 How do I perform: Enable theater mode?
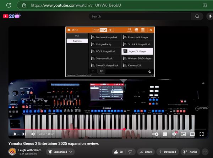pyautogui.click(x=192, y=134)
